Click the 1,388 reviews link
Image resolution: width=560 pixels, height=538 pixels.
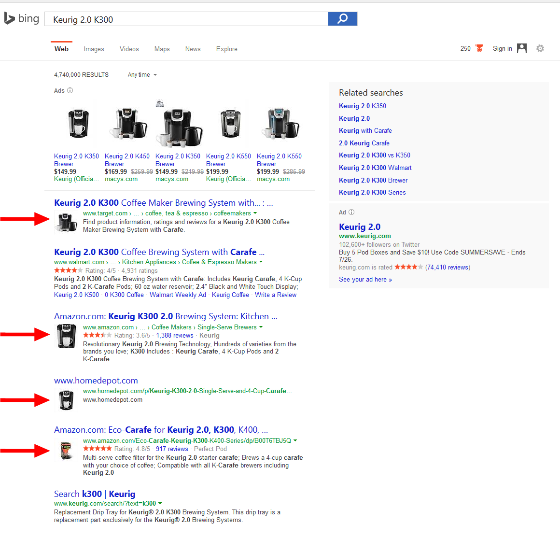click(x=174, y=335)
